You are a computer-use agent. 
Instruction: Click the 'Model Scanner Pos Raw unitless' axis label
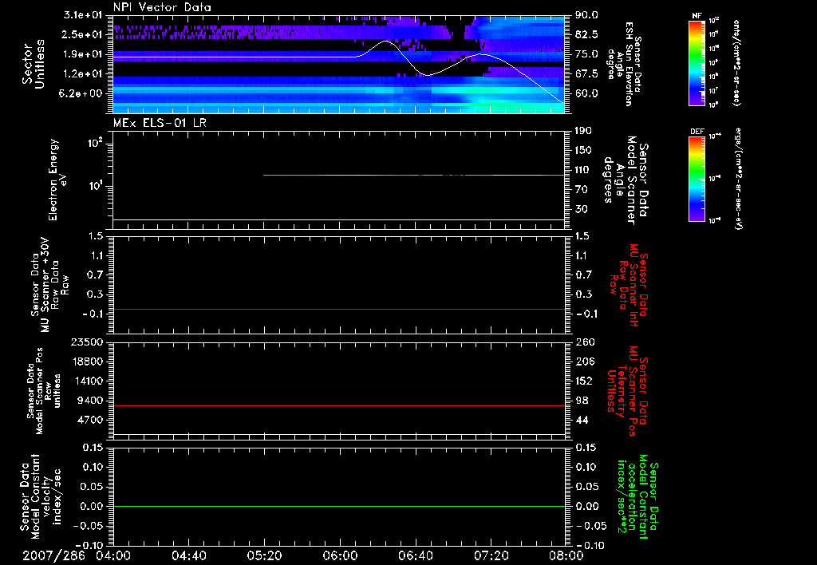pyautogui.click(x=44, y=390)
